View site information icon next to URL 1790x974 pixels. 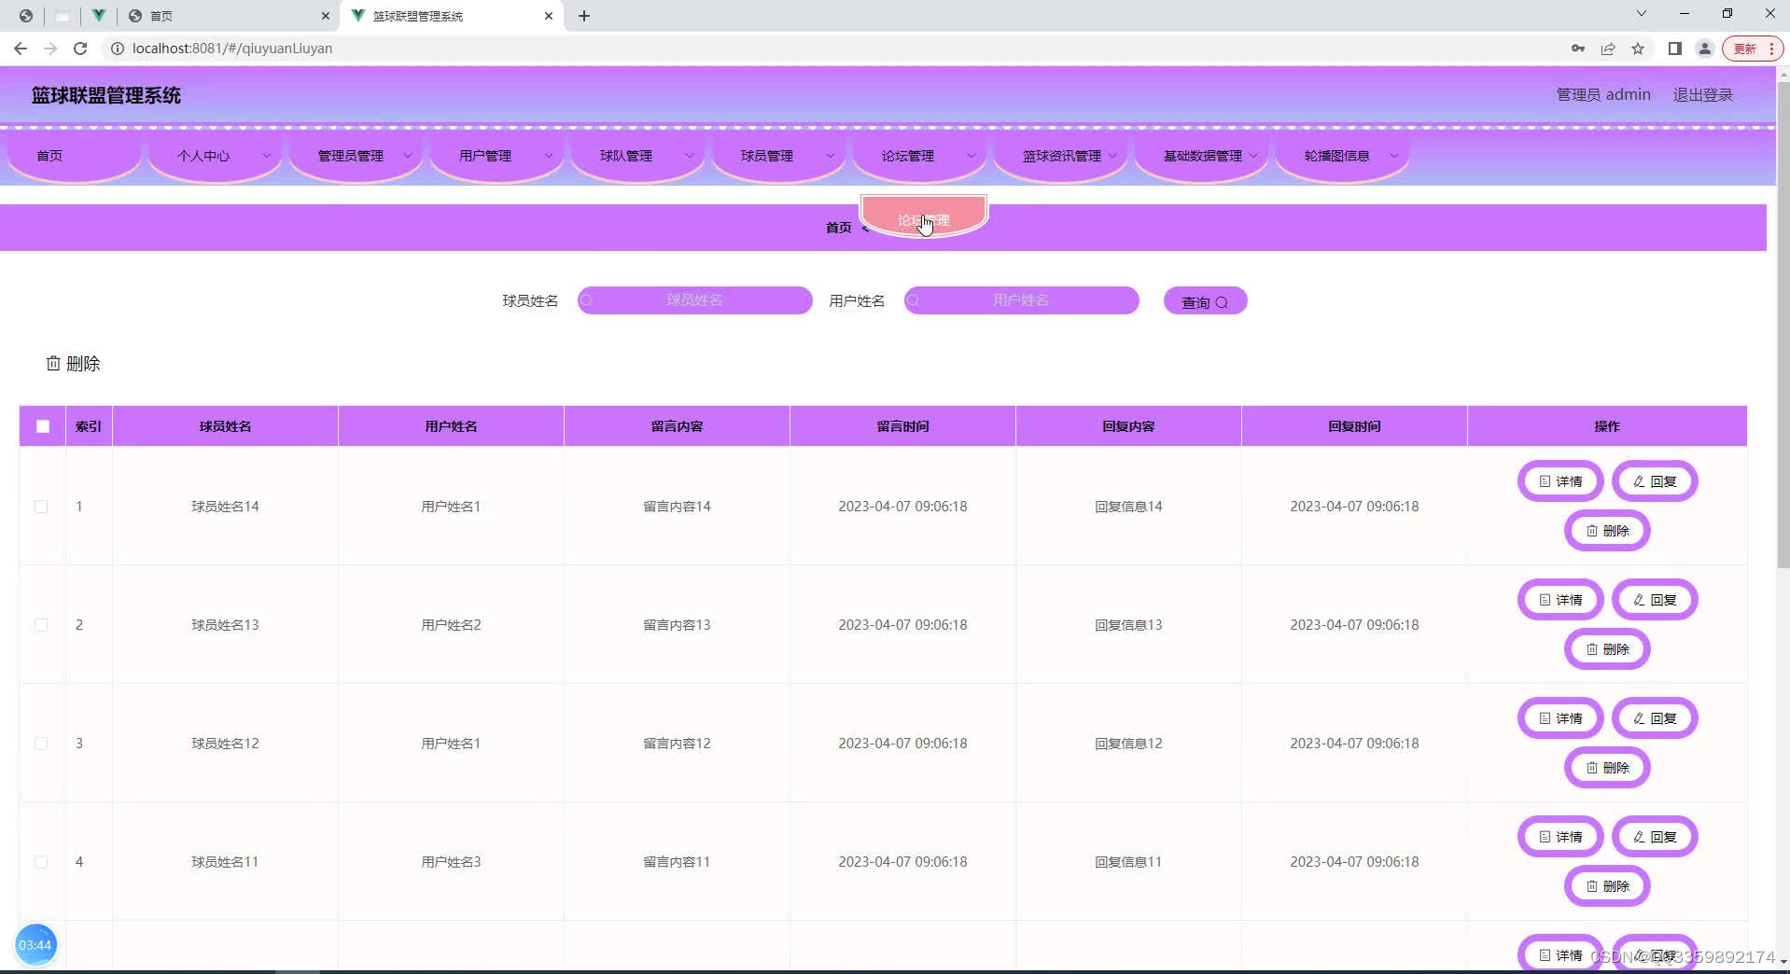(x=118, y=49)
